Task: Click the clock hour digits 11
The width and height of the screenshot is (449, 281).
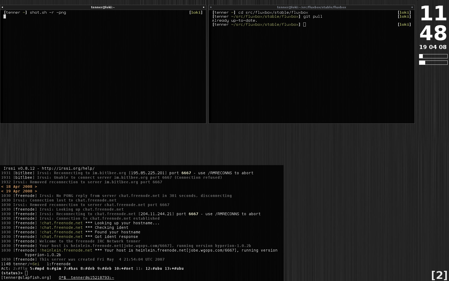Action: coord(433,13)
